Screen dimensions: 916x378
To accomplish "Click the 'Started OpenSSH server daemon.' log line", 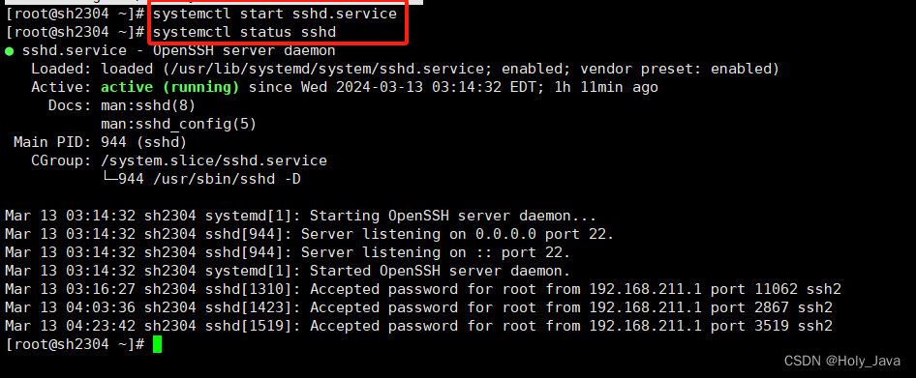I will [288, 271].
